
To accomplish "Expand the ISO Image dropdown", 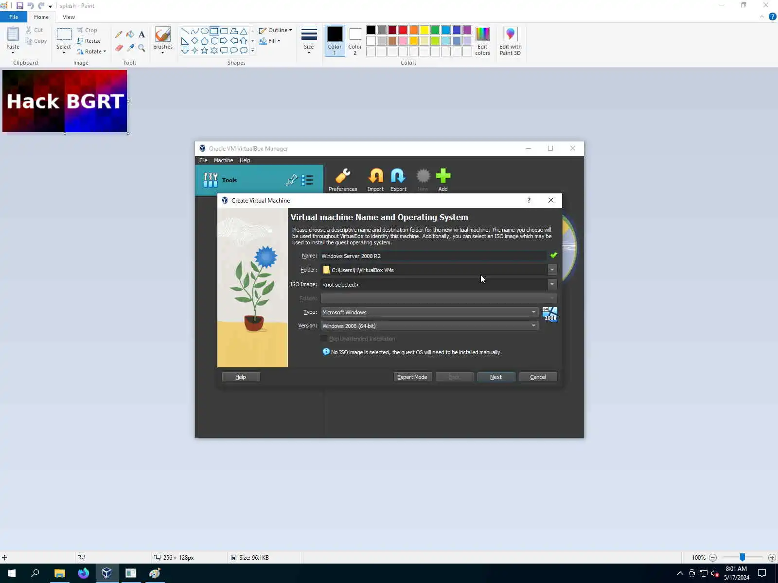I will [x=552, y=284].
